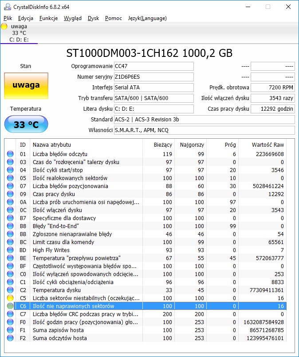Image resolution: width=299 pixels, height=357 pixels.
Task: Click the Nazwa atrybutu column header
Action: [86, 144]
